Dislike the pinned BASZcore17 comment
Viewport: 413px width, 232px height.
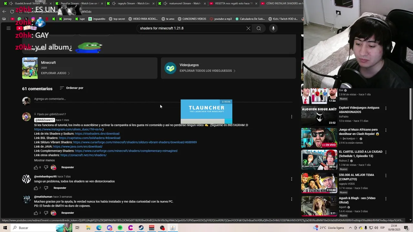pos(46,168)
